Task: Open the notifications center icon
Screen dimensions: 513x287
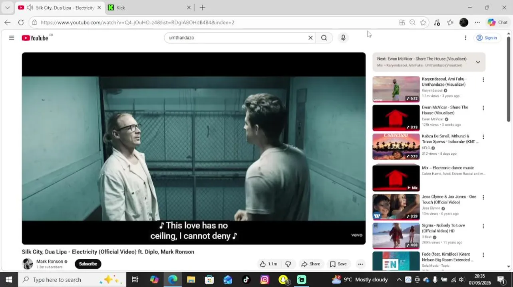Action: coord(501,279)
